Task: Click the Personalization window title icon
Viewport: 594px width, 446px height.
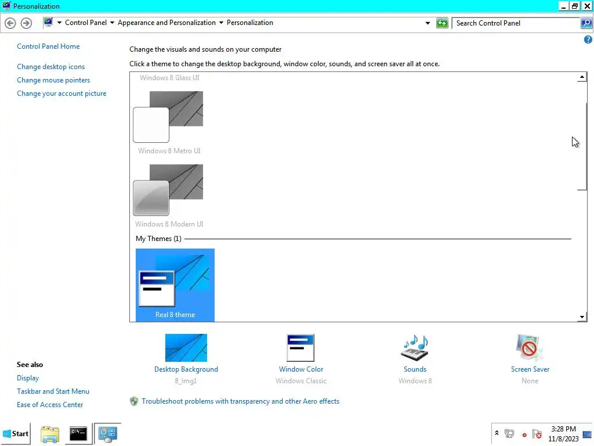Action: [x=6, y=6]
